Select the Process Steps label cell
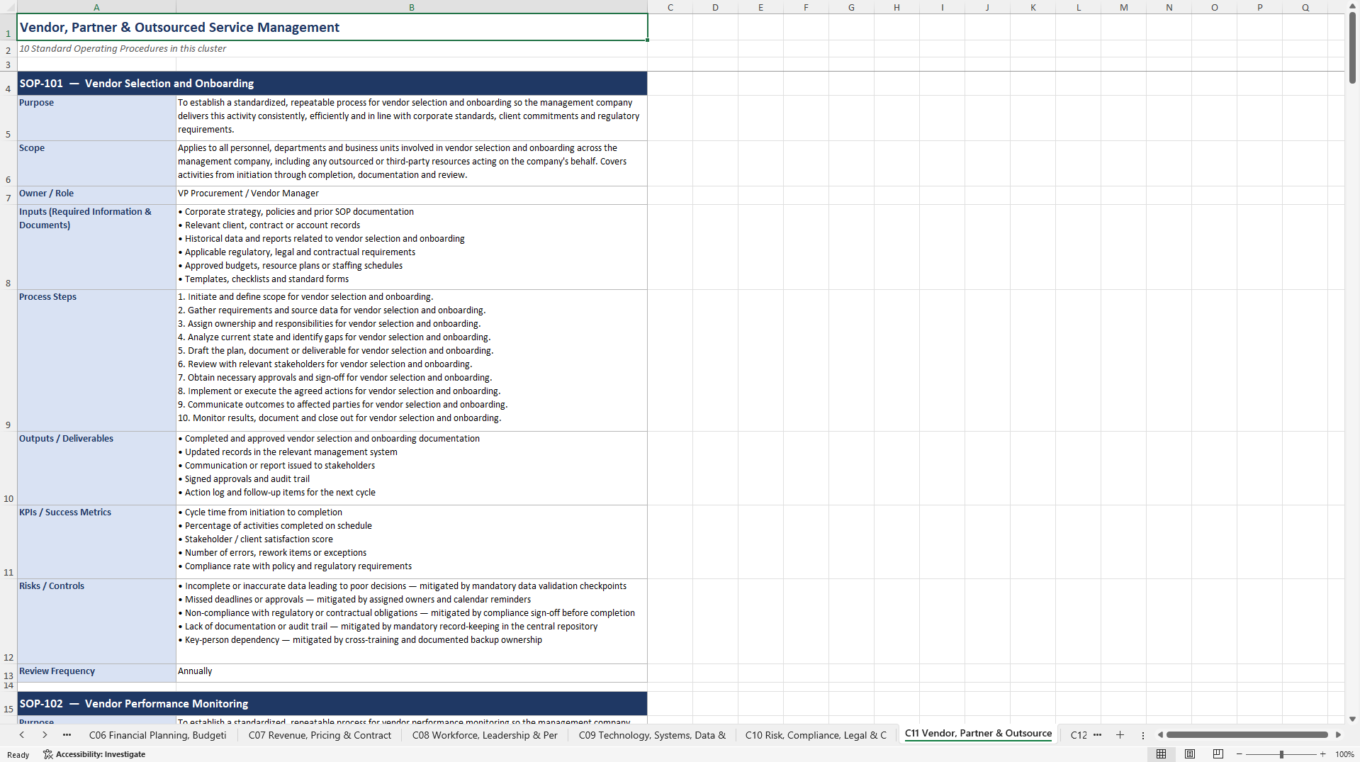Viewport: 1360px width, 762px height. tap(96, 360)
